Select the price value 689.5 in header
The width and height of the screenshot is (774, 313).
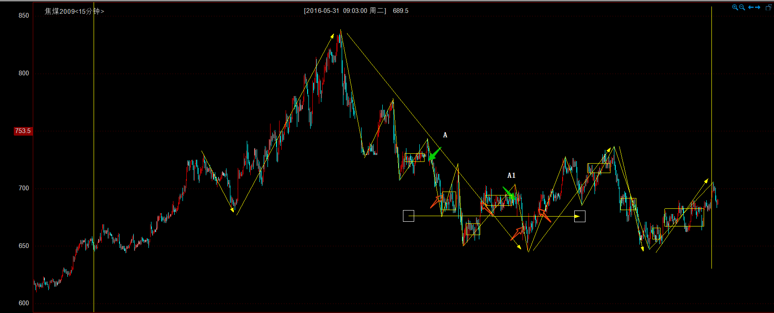click(400, 11)
